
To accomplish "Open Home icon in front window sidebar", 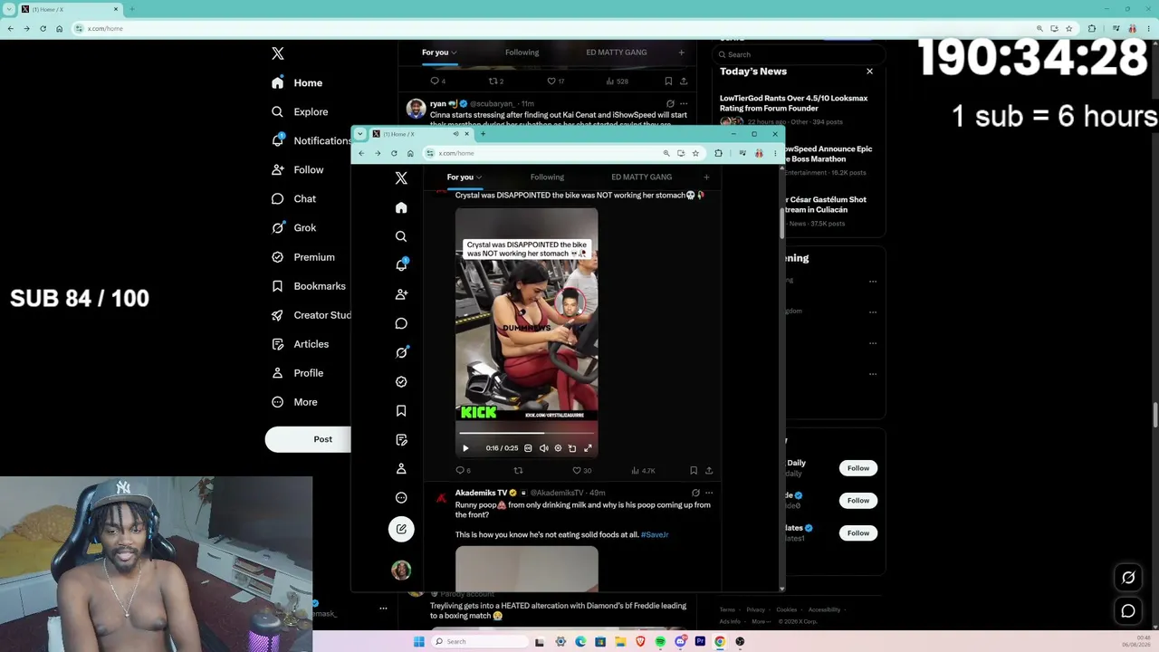I will tap(401, 207).
